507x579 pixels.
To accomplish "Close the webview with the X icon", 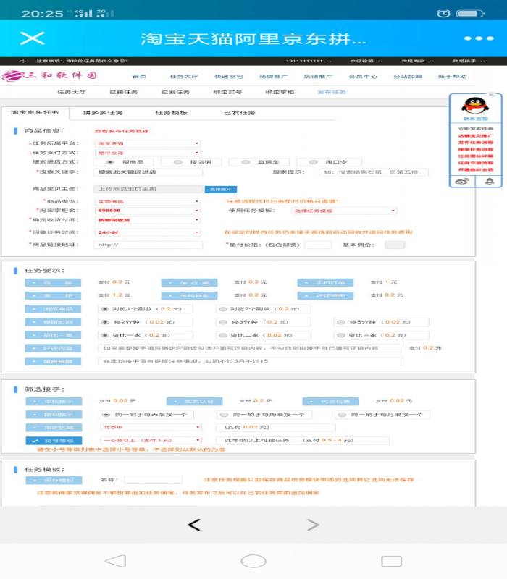I will [28, 38].
